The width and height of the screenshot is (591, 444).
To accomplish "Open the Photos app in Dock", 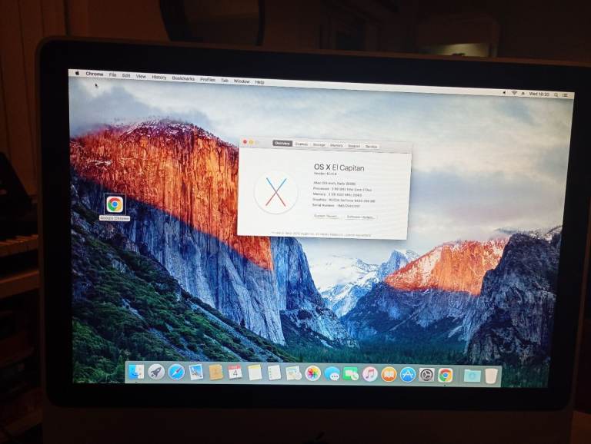I will [x=312, y=373].
